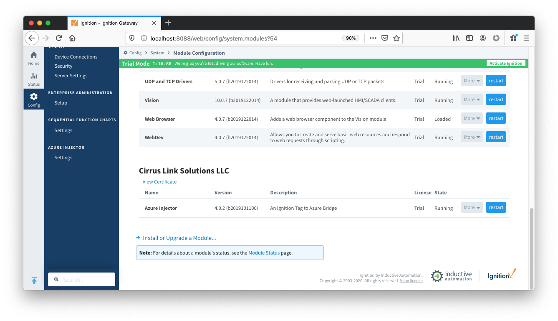
Task: Restart the Web Browser module
Action: click(x=496, y=118)
